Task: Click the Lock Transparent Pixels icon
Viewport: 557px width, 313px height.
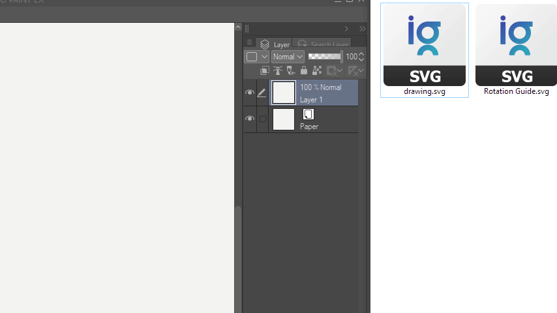Action: tap(317, 70)
